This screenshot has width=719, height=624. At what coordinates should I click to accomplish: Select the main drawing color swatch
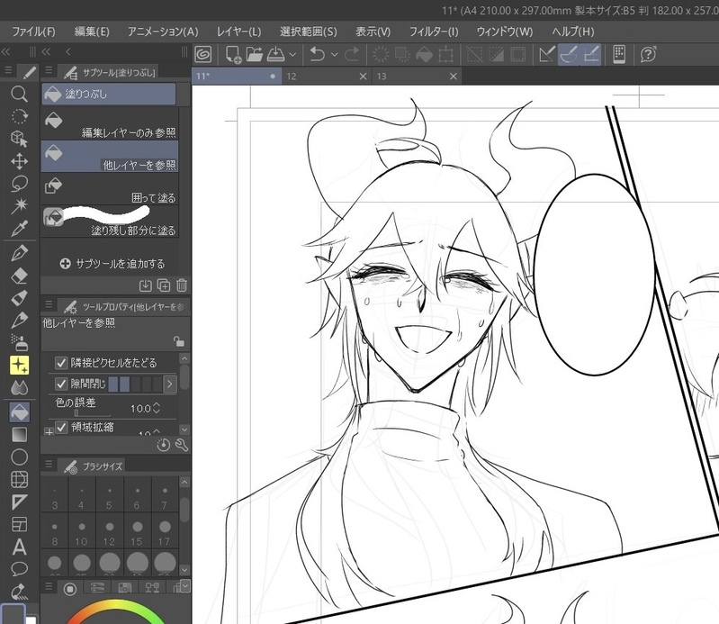pyautogui.click(x=13, y=614)
